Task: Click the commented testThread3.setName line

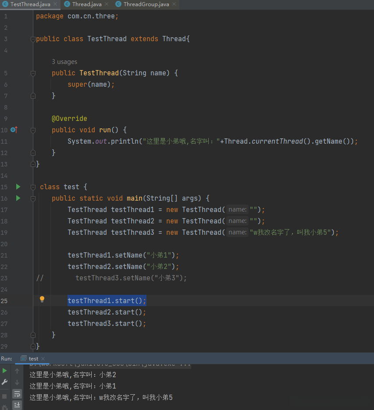Action: click(x=131, y=278)
